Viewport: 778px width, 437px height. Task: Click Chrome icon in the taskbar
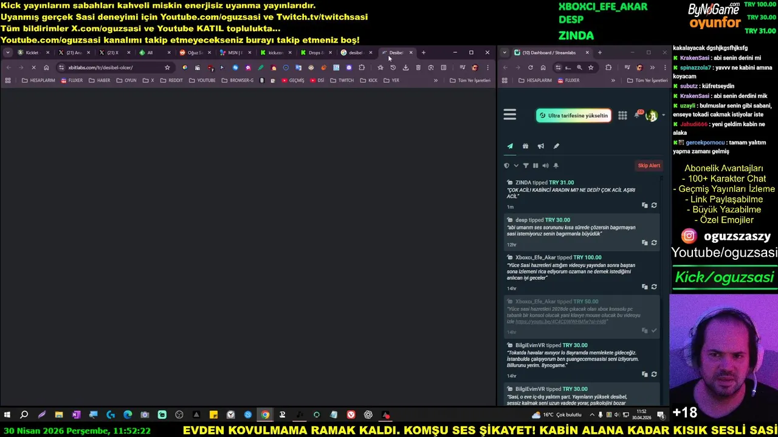pyautogui.click(x=265, y=415)
